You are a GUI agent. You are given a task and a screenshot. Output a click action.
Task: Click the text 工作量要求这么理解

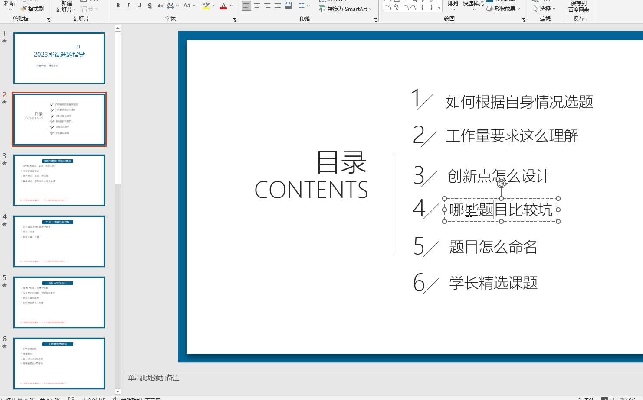(x=512, y=136)
